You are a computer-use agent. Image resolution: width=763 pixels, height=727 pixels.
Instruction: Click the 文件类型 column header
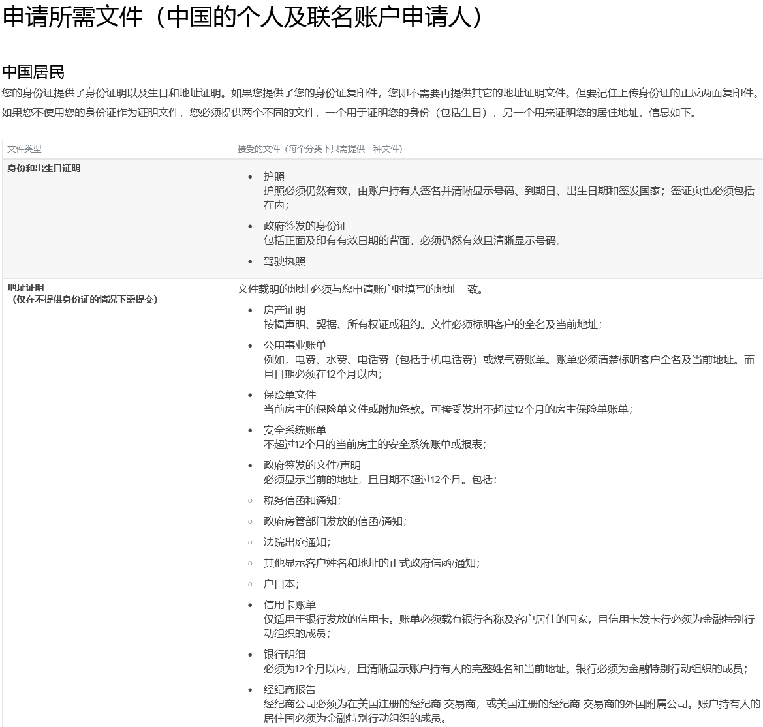coord(24,149)
